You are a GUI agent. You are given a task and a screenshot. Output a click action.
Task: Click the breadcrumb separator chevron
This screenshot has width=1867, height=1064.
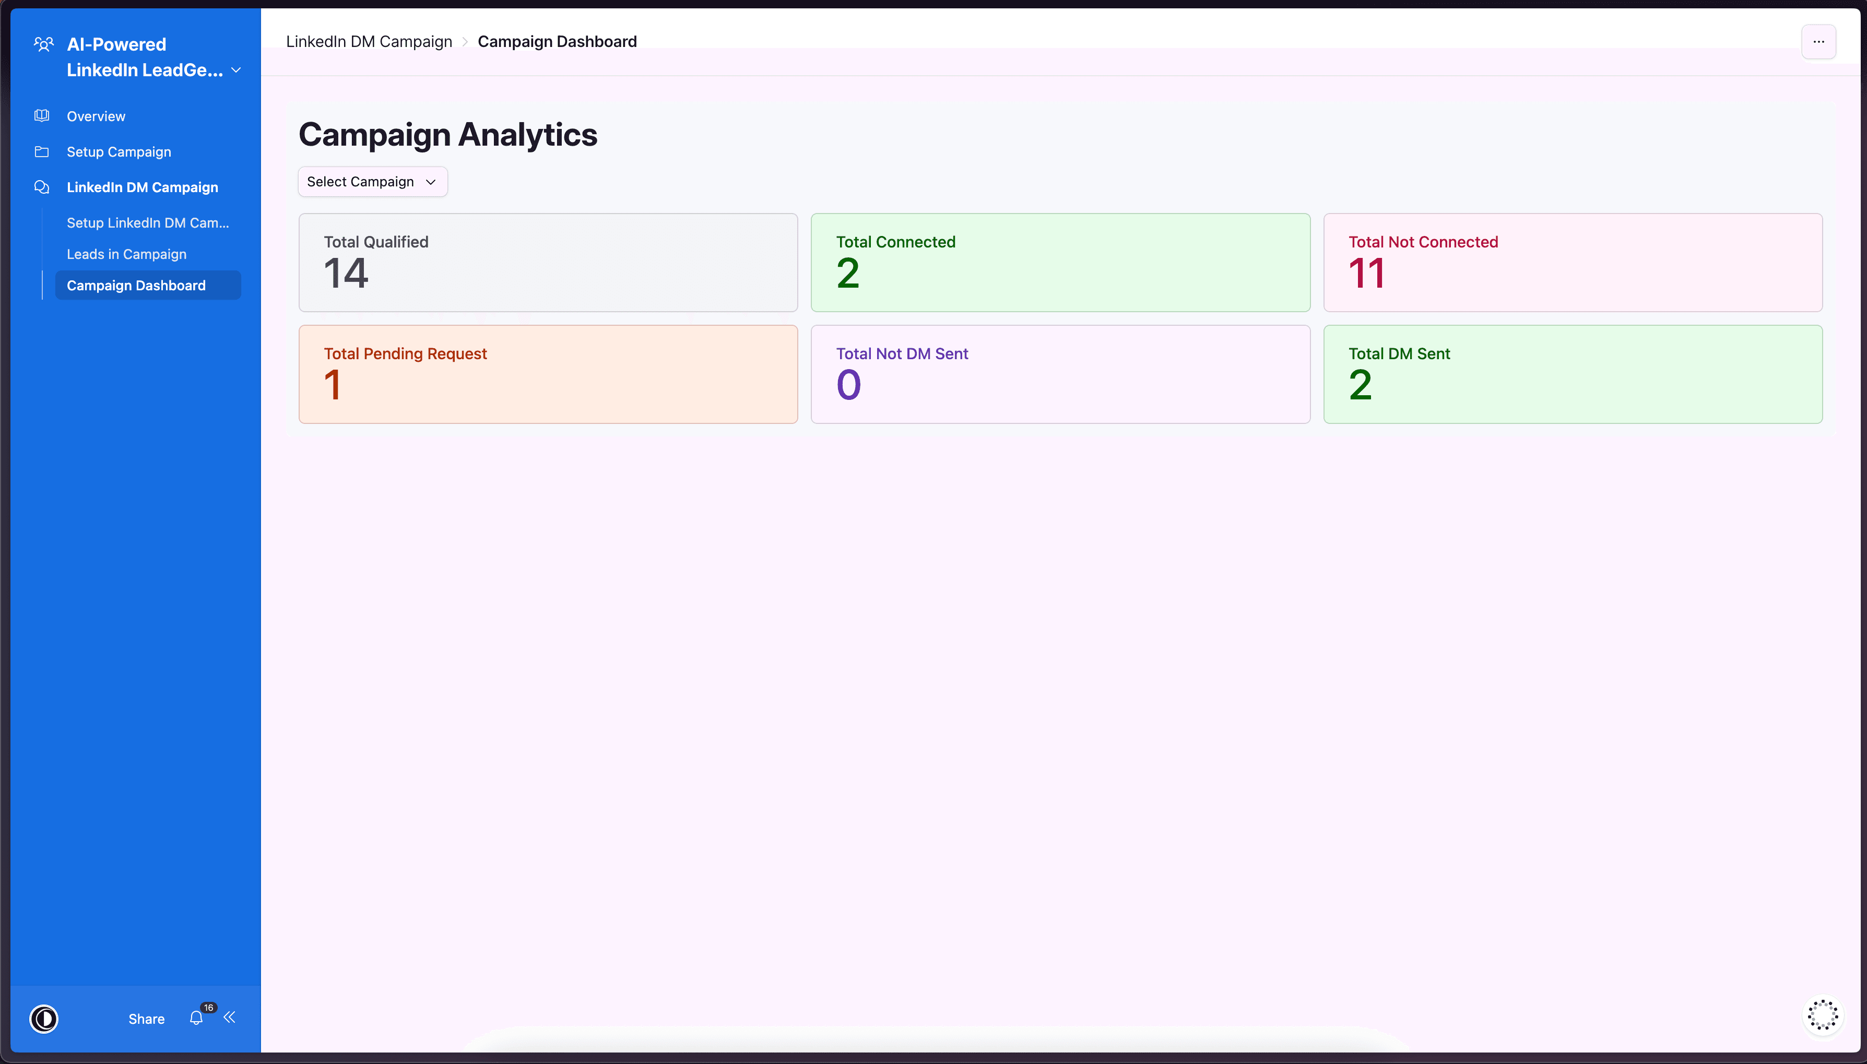tap(465, 42)
